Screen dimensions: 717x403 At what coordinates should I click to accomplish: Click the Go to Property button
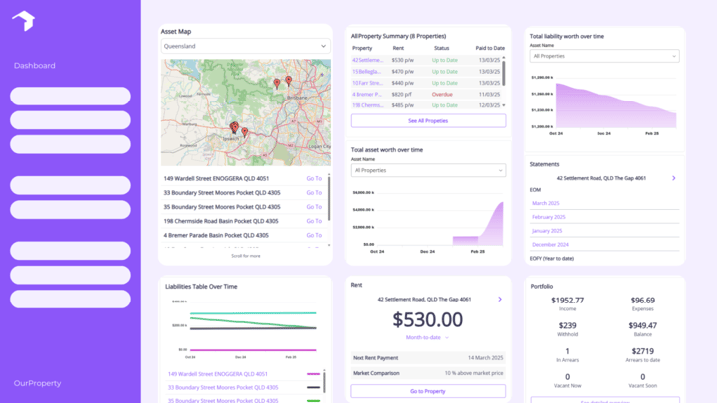(428, 391)
